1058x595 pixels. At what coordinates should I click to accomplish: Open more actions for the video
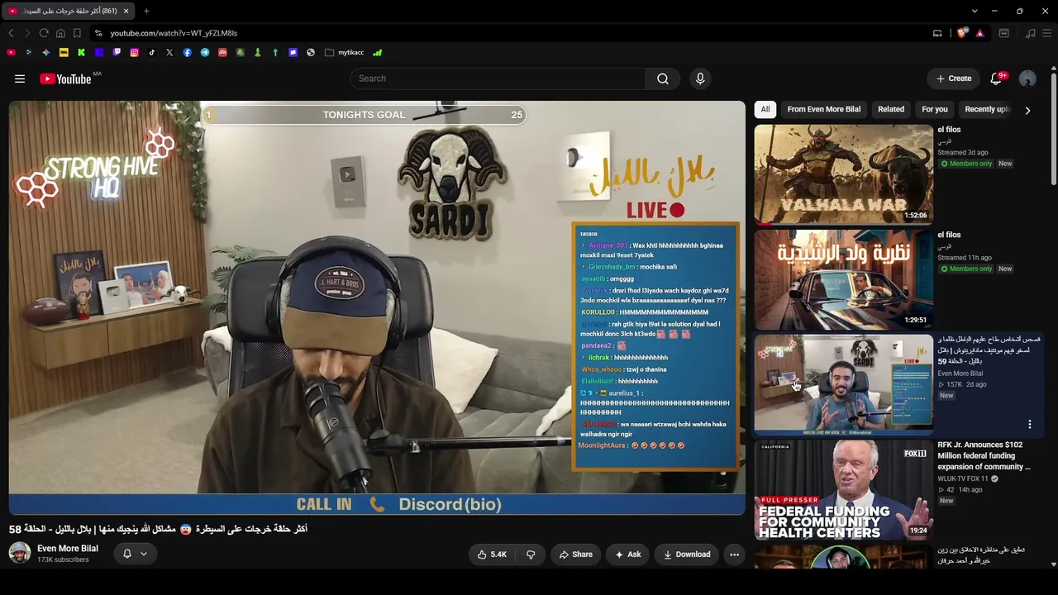pyautogui.click(x=734, y=555)
